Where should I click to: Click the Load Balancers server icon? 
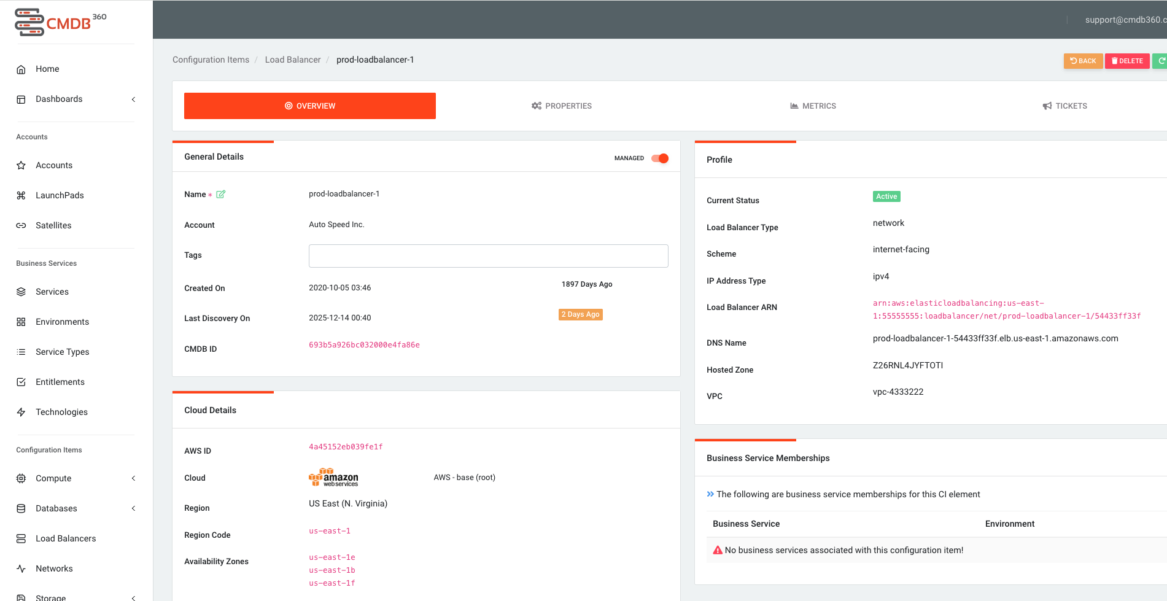click(21, 539)
